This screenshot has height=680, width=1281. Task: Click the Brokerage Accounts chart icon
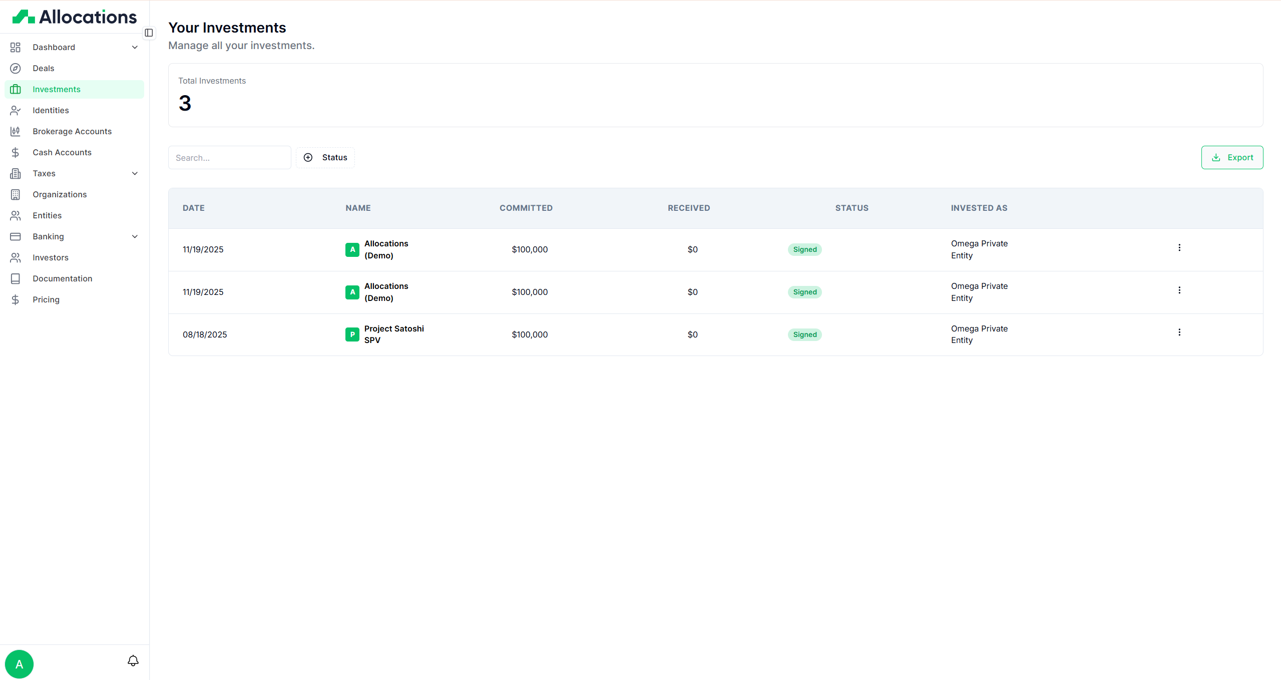point(16,131)
